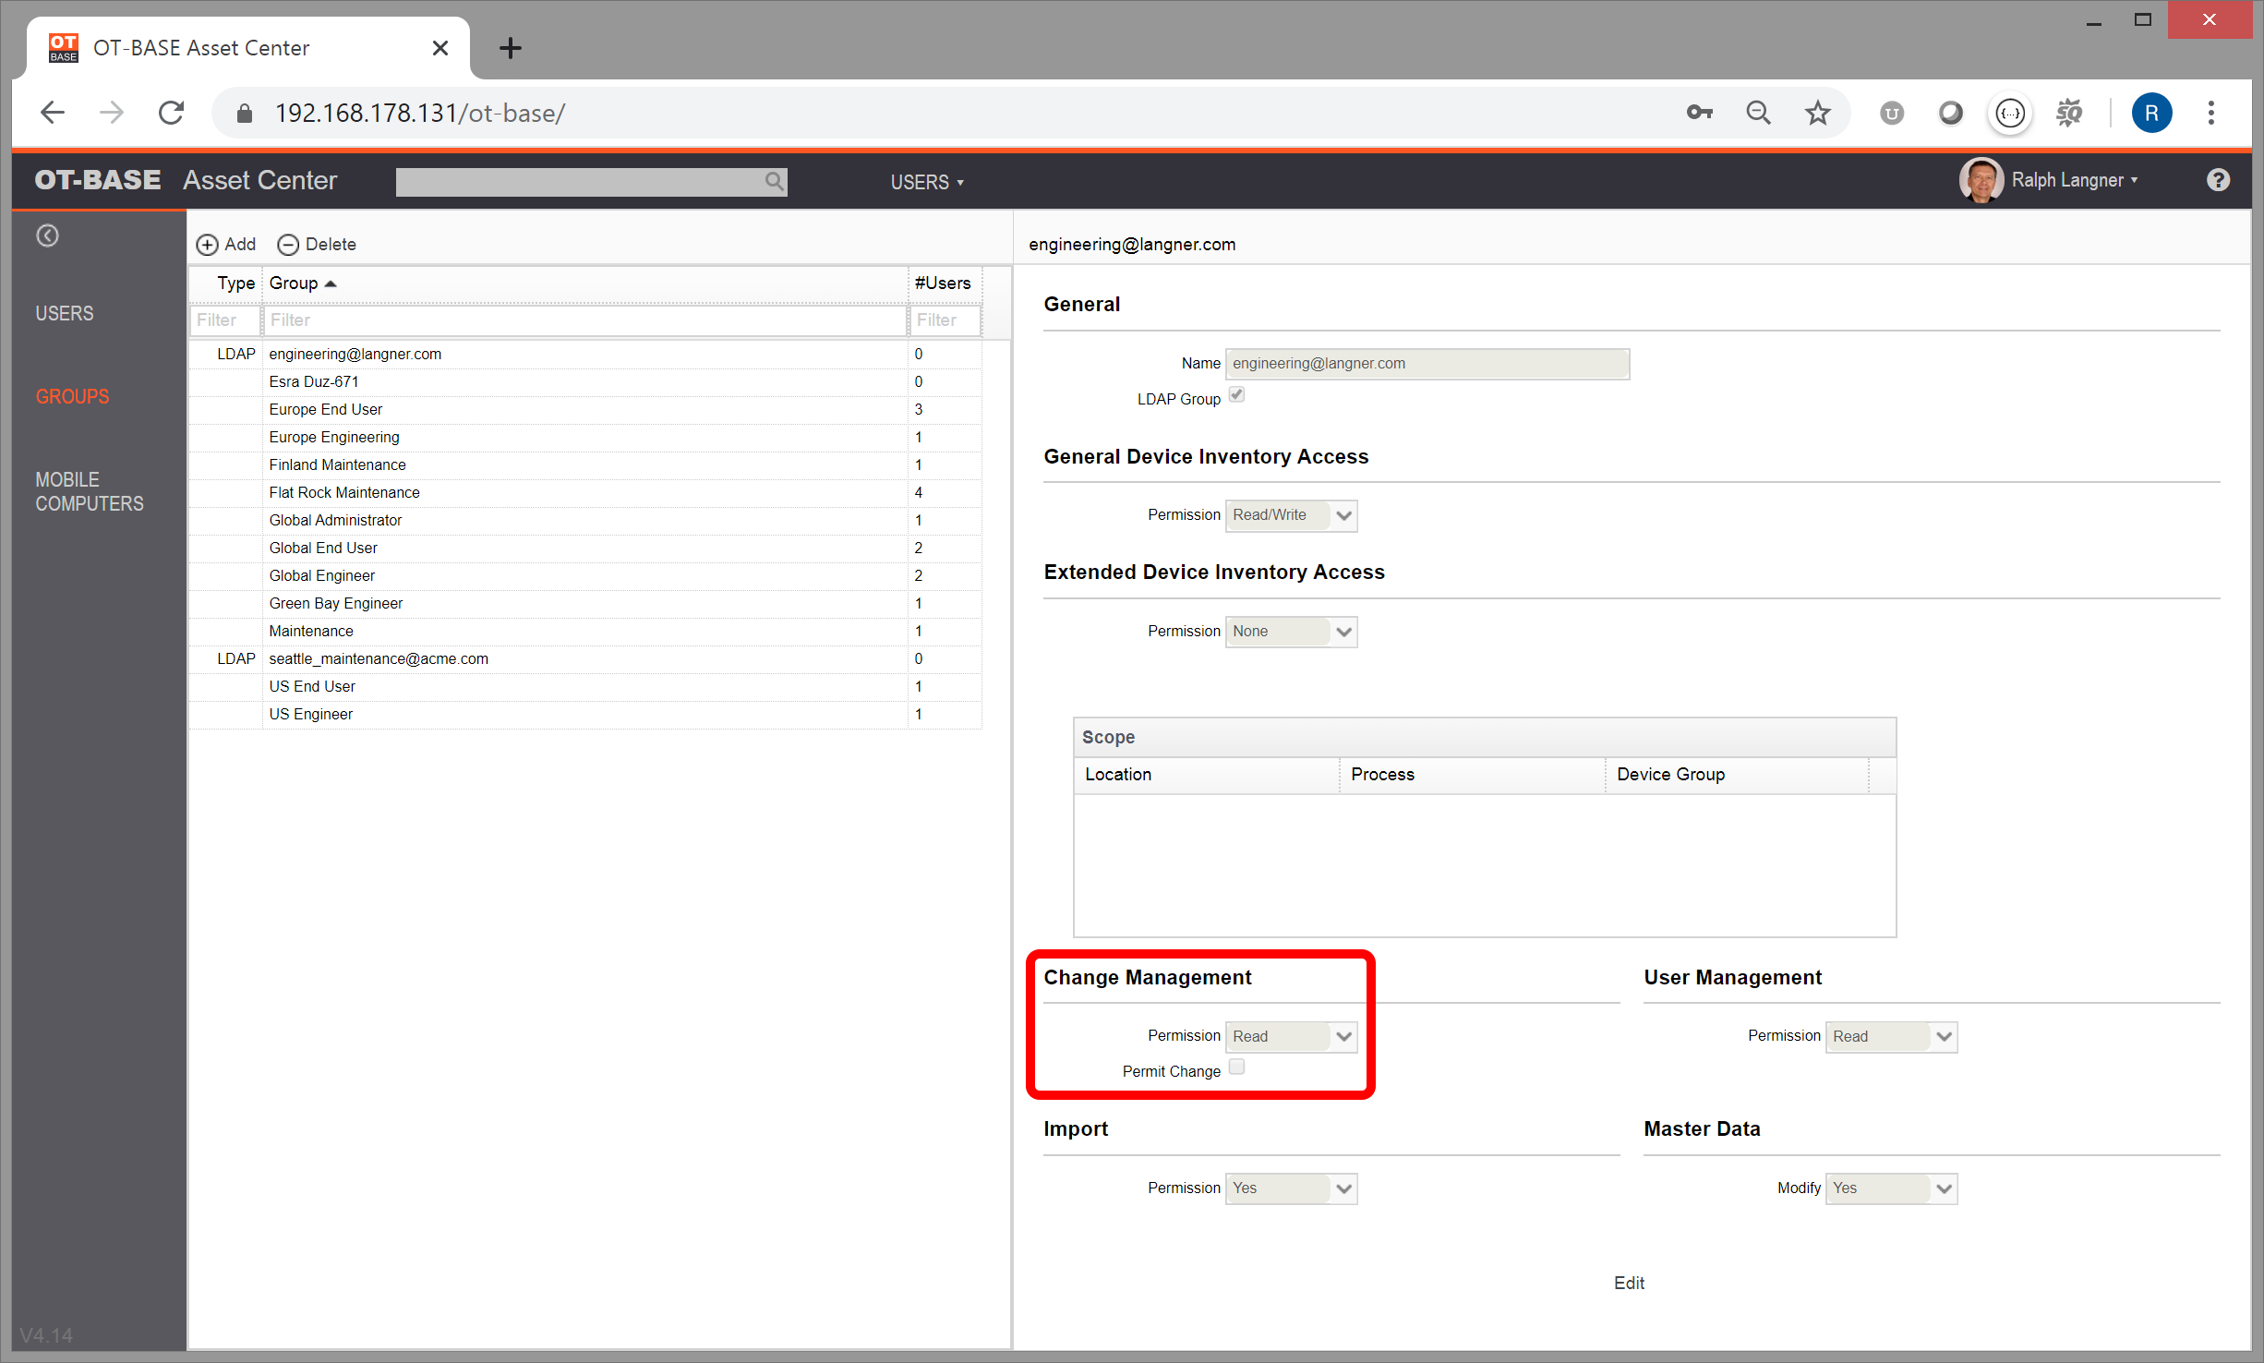Click the search magnifier in OT-BASE search box
The height and width of the screenshot is (1363, 2264).
coord(775,182)
